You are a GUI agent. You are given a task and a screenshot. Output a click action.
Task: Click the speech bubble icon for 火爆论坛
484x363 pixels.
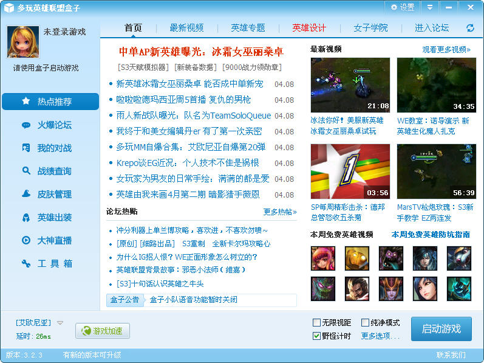tap(26, 125)
